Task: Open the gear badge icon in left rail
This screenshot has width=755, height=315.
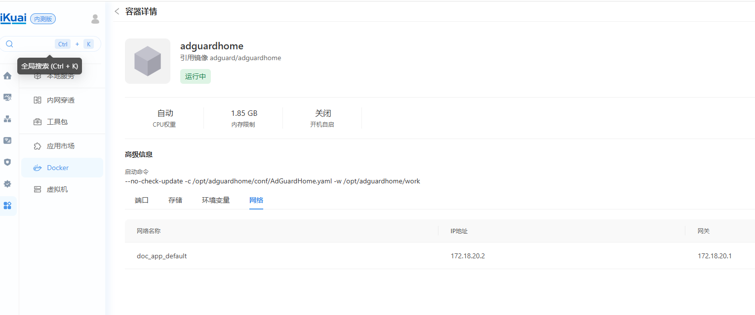Action: pyautogui.click(x=7, y=184)
